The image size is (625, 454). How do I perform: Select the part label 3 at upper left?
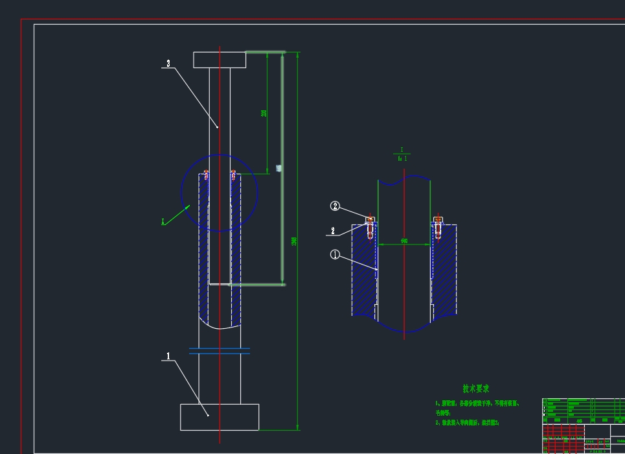[x=168, y=64]
